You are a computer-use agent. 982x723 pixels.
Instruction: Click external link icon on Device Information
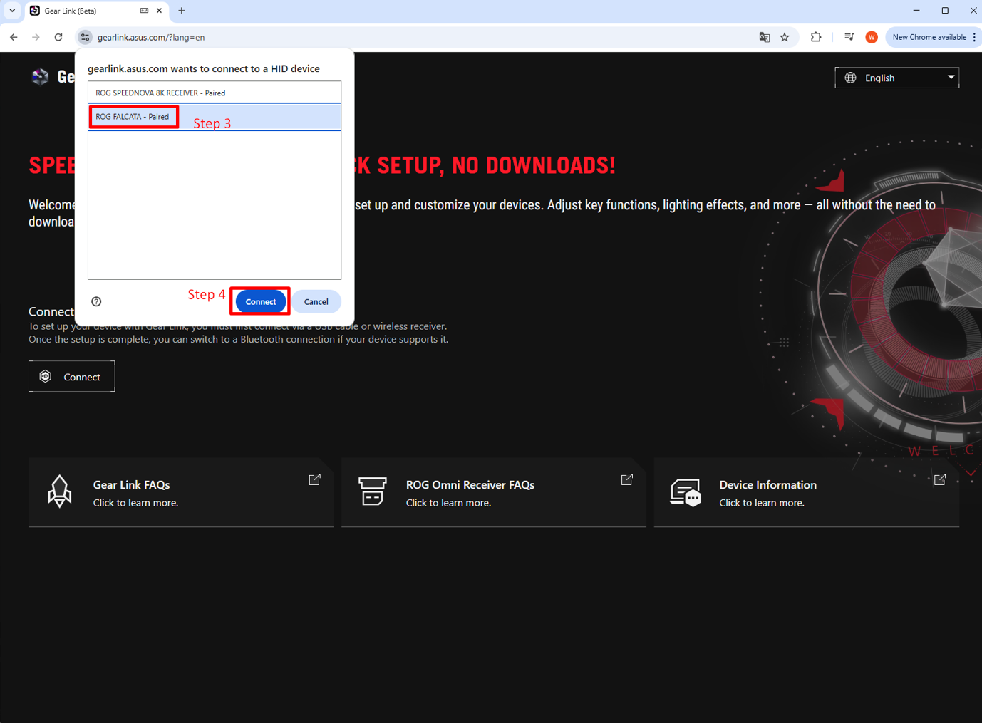[x=940, y=479]
